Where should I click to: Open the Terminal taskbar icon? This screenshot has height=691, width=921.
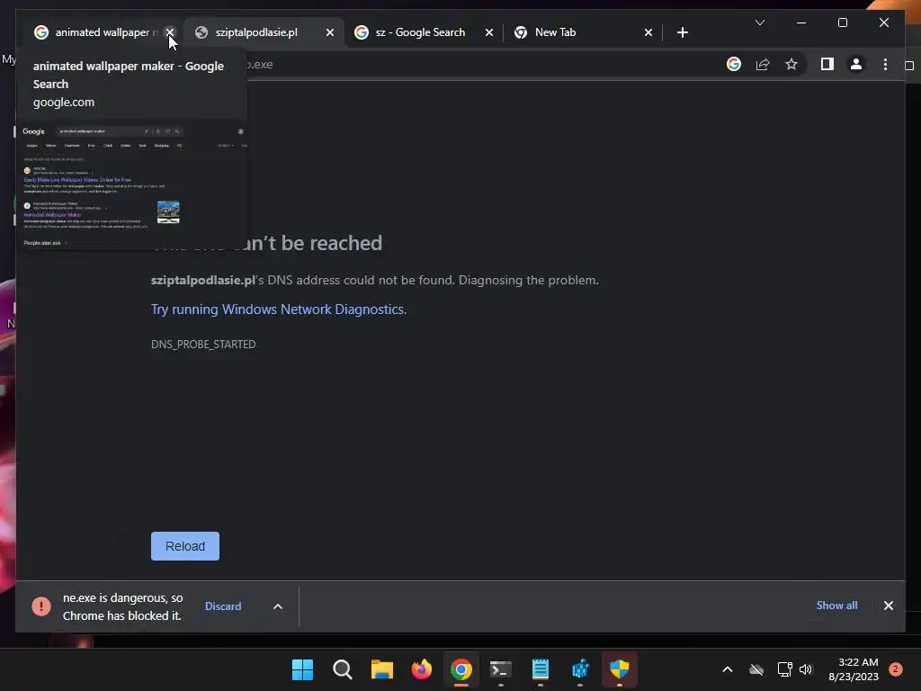pyautogui.click(x=501, y=669)
